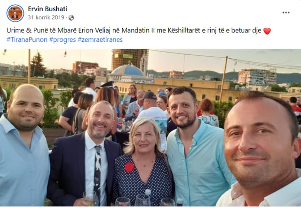Click the globe public audience icon
The image size is (301, 208).
pyautogui.click(x=71, y=18)
